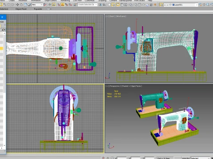Image resolution: width=213 pixels, height=159 pixels.
Task: Open Render Setup dialog
Action: [x=136, y=5]
